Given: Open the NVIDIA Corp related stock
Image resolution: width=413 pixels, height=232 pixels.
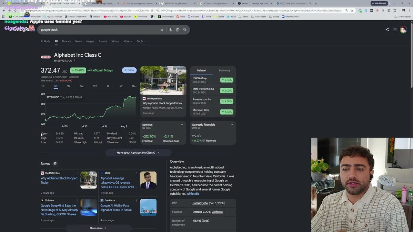Looking at the screenshot, I should tap(213, 80).
